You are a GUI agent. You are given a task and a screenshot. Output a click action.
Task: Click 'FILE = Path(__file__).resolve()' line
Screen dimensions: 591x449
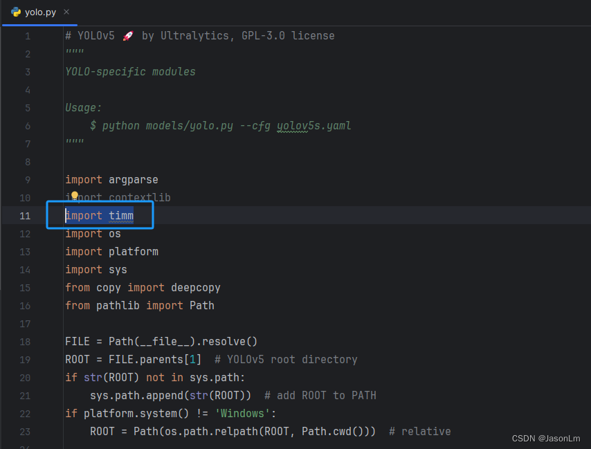(161, 342)
